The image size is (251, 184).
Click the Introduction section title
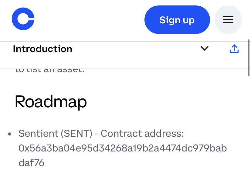click(x=42, y=49)
